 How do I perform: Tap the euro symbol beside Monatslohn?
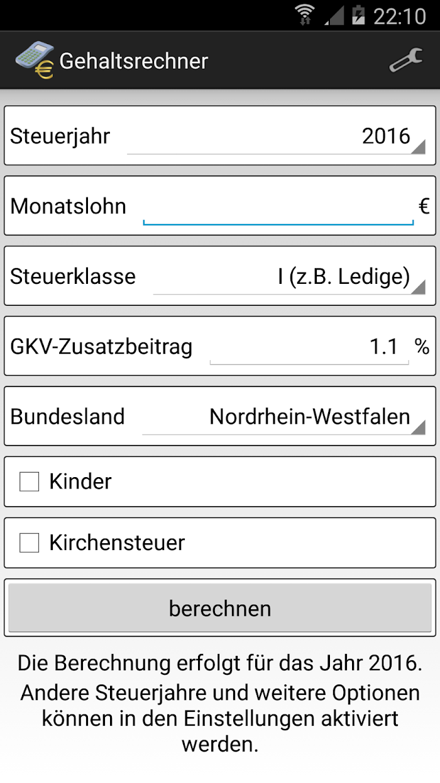[424, 206]
